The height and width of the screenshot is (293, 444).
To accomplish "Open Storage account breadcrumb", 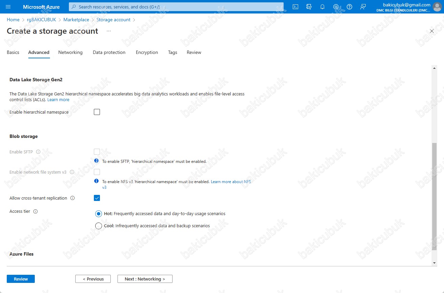I will pyautogui.click(x=113, y=20).
